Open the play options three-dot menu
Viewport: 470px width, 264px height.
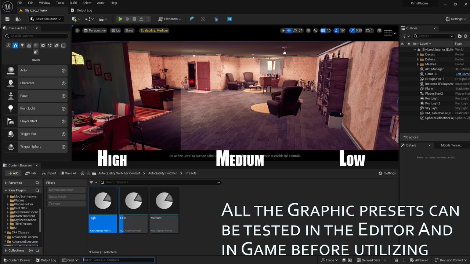pos(148,19)
